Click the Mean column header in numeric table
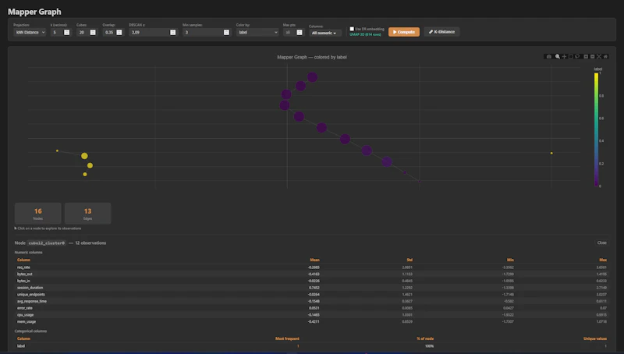The image size is (624, 354). click(x=314, y=260)
